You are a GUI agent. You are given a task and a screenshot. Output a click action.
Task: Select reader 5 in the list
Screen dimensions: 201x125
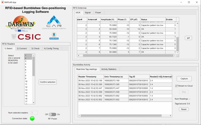26,67
